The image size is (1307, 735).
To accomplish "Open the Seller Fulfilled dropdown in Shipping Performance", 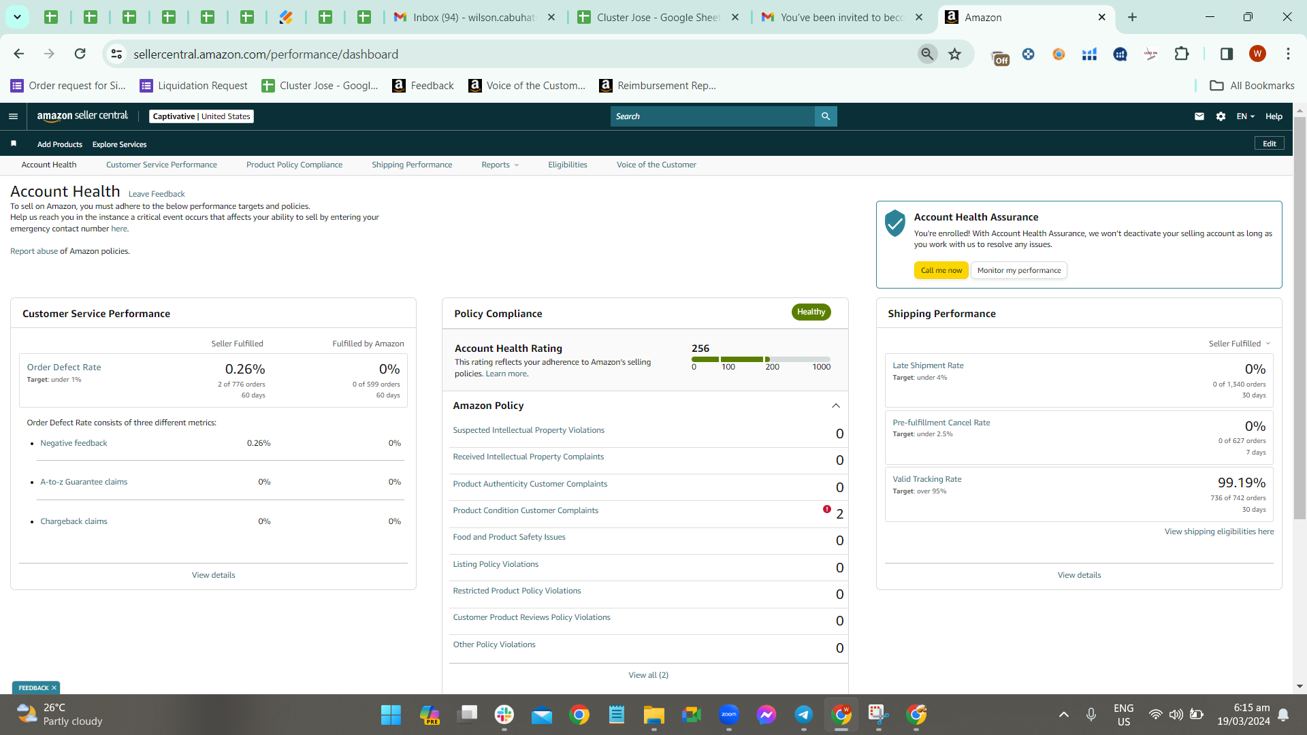I will pos(1239,344).
